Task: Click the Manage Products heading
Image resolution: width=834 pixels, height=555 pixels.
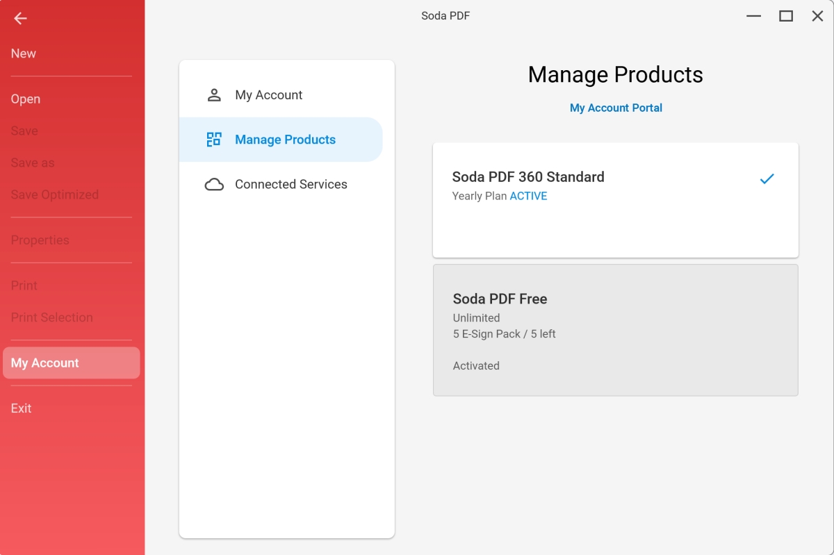Action: [615, 75]
